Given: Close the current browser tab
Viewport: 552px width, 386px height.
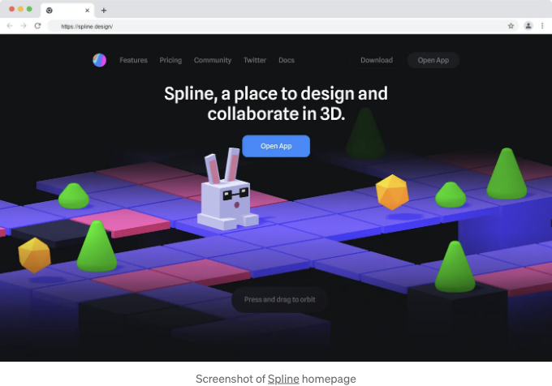Looking at the screenshot, I should [88, 11].
